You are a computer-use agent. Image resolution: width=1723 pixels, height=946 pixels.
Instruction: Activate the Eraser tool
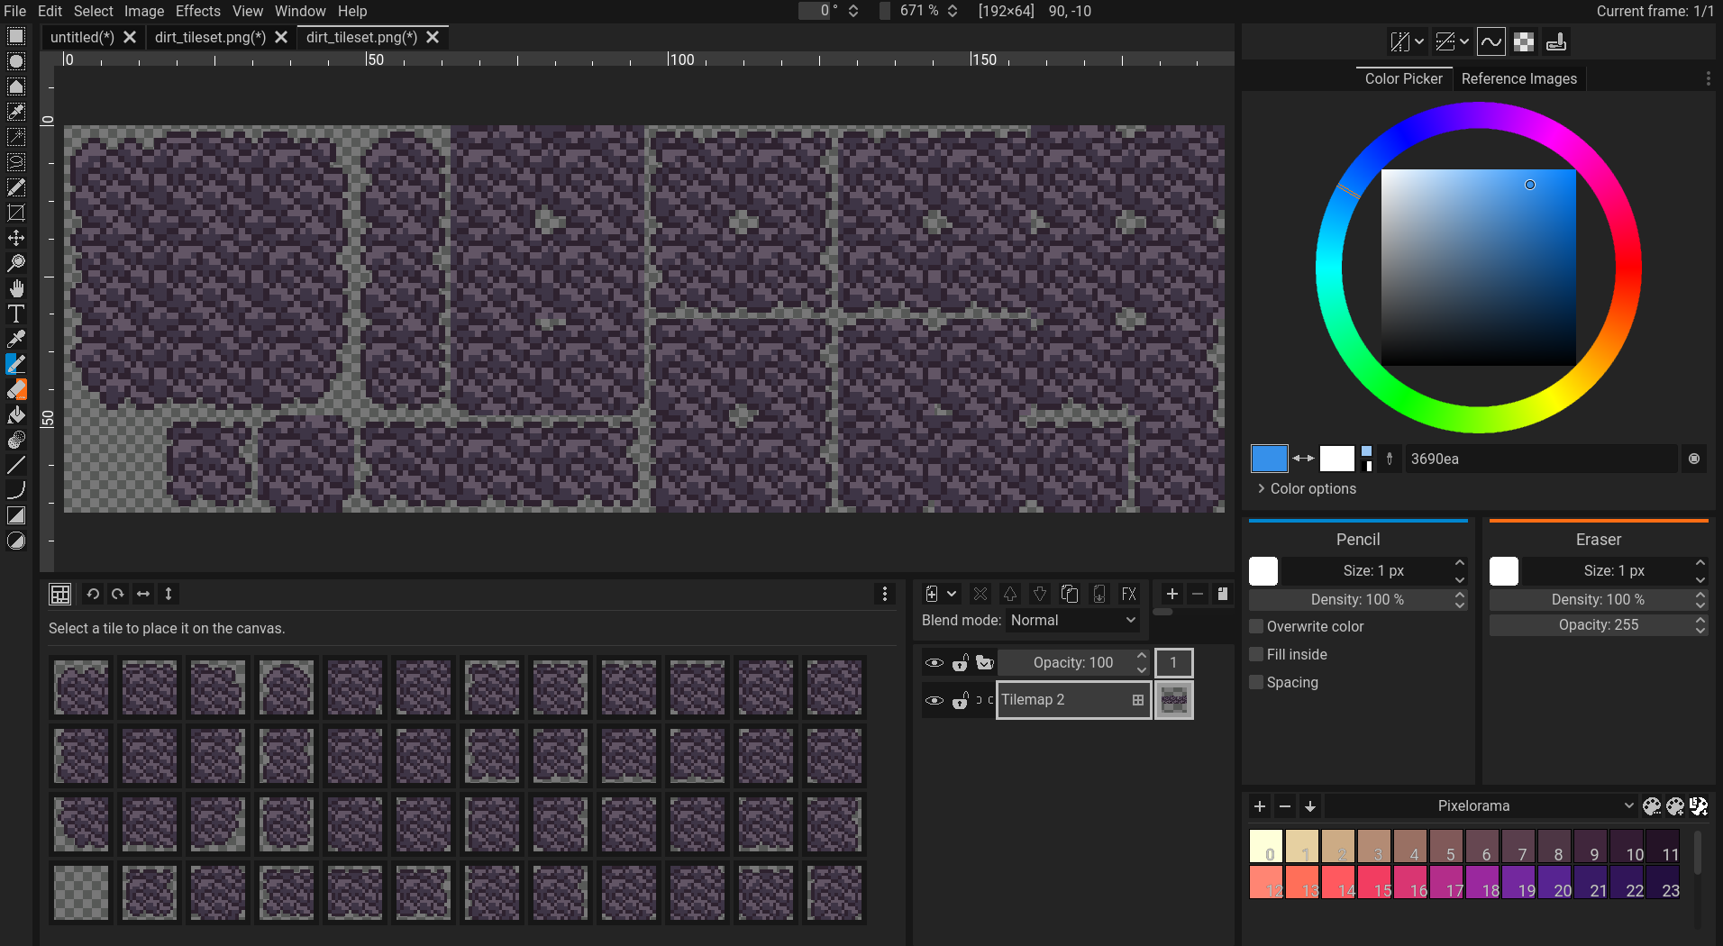point(15,389)
